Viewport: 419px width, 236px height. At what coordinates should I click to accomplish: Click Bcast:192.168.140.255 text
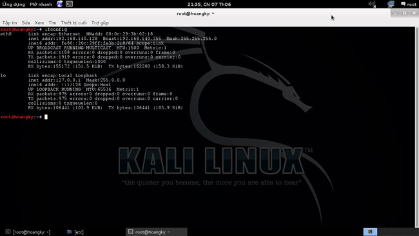coord(132,39)
